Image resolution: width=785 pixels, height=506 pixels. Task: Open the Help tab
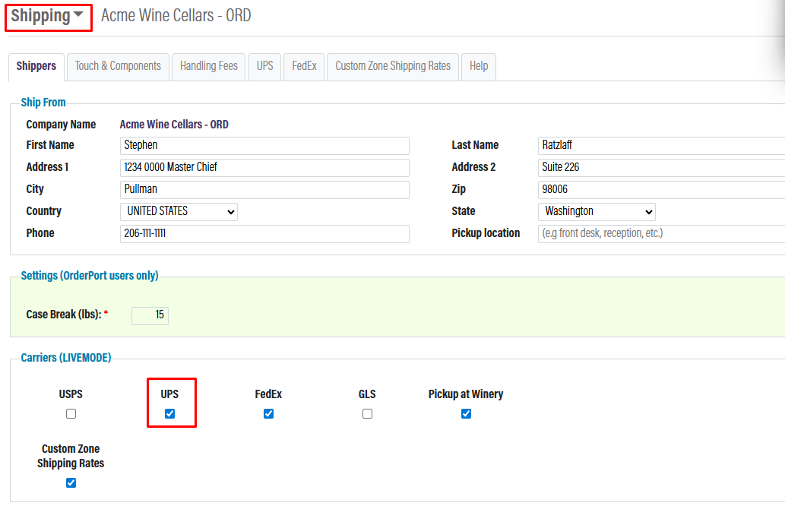tap(479, 67)
